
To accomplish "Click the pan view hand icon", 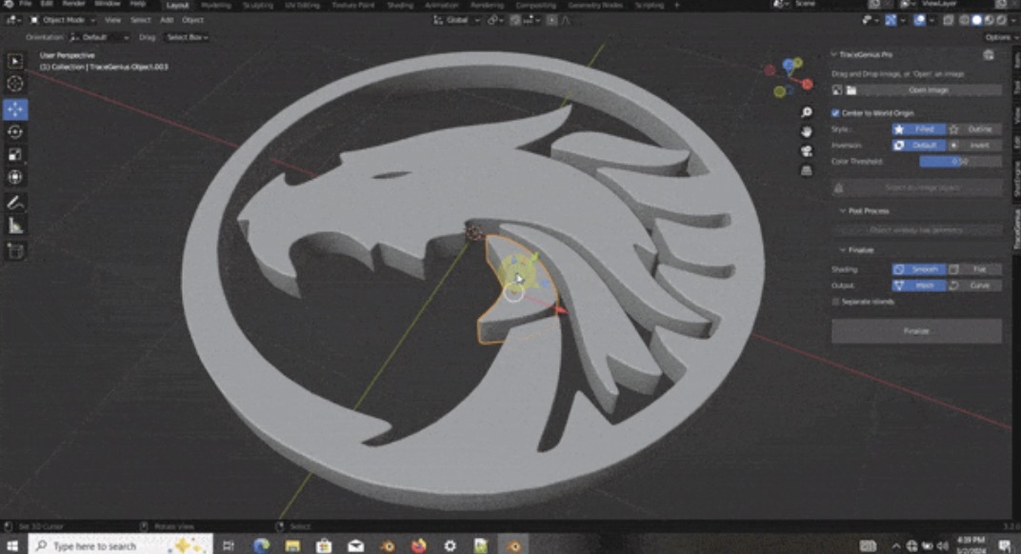I will point(807,132).
